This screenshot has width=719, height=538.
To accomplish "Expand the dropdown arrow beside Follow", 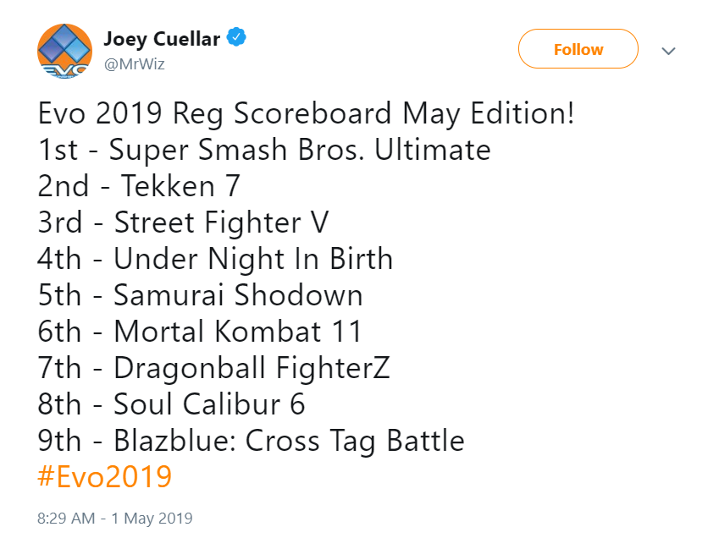I will pos(668,51).
